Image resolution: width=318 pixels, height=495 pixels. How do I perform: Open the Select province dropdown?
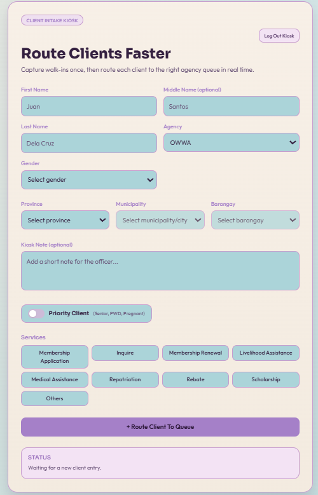pos(65,220)
